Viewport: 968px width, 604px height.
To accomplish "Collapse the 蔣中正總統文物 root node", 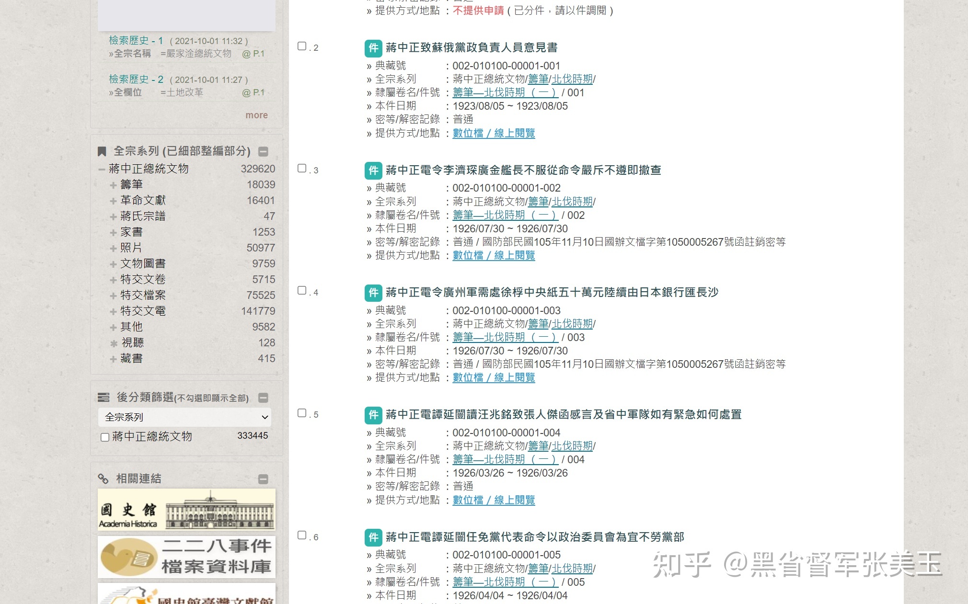I will pyautogui.click(x=102, y=170).
